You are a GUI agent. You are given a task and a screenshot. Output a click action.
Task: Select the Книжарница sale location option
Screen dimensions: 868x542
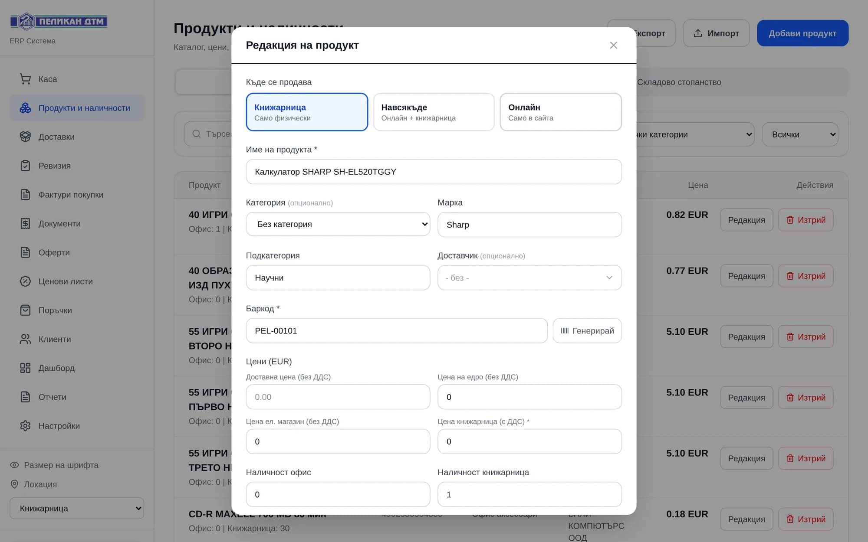coord(307,112)
